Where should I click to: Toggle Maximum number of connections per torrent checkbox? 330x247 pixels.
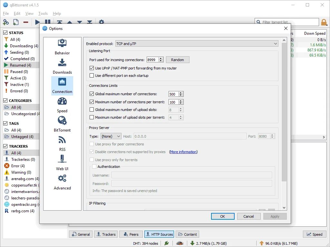pos(92,102)
